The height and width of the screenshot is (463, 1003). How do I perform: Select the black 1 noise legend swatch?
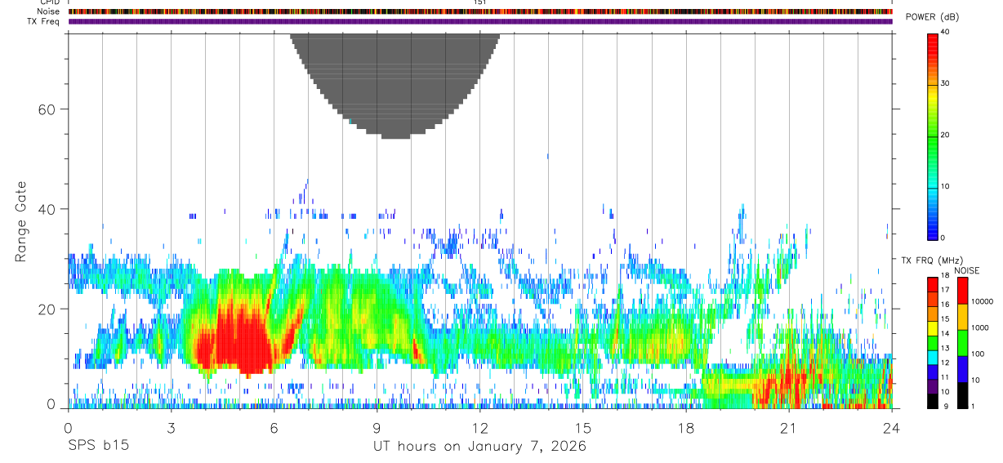(962, 395)
